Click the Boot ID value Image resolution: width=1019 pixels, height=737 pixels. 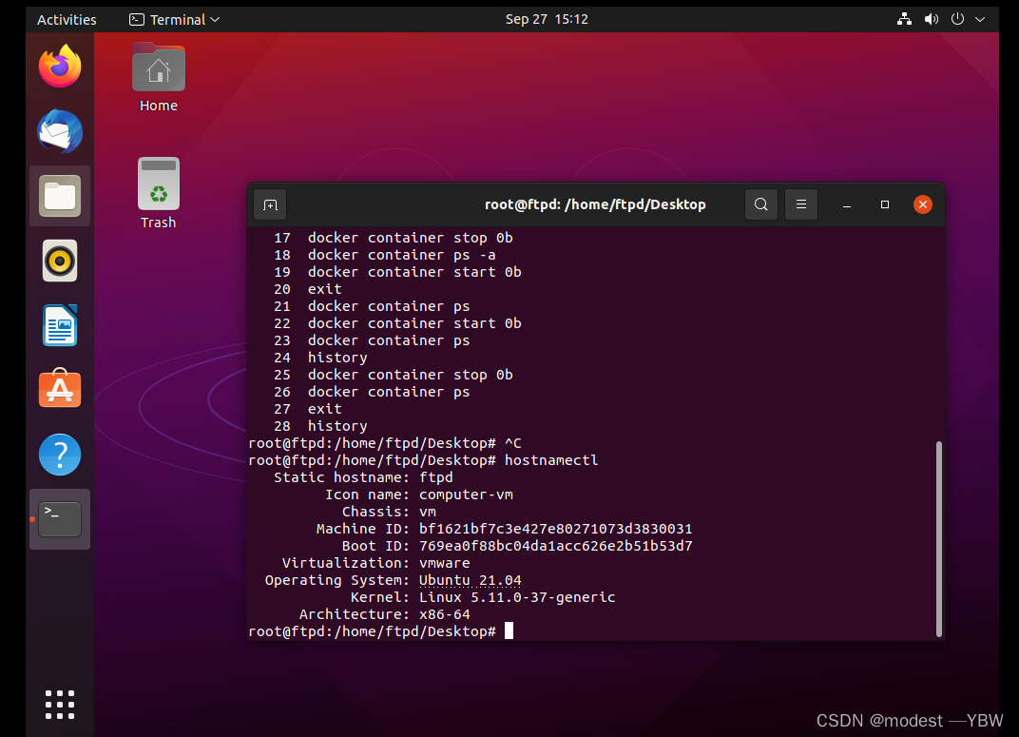[556, 546]
